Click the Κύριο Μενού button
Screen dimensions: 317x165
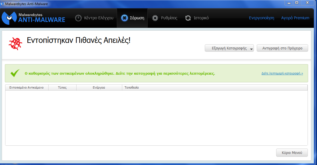[292, 153]
